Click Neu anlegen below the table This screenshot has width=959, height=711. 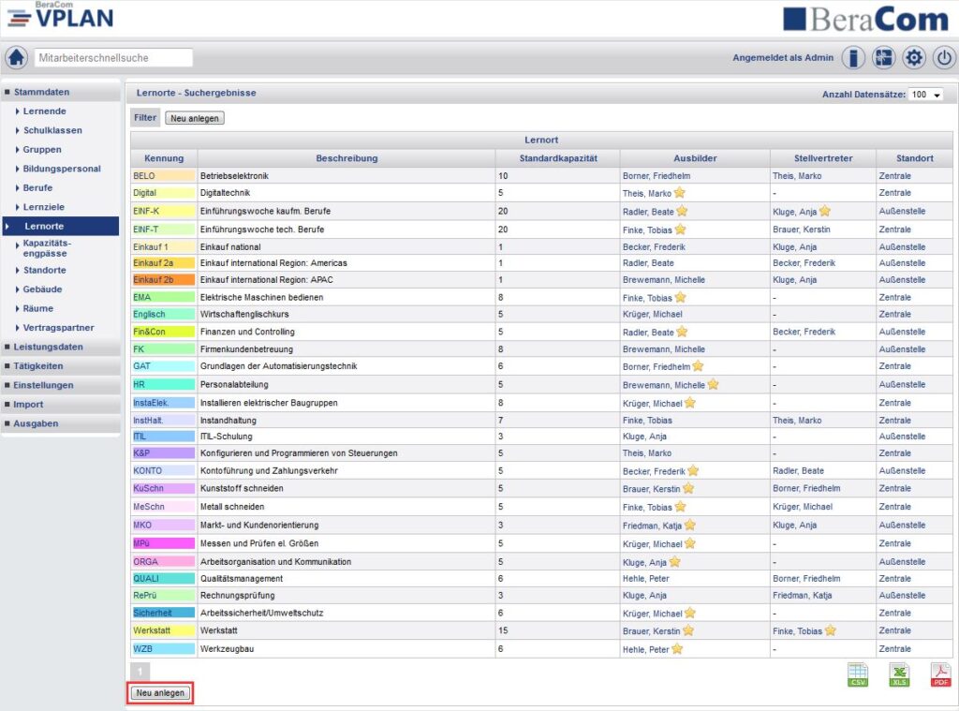click(160, 692)
